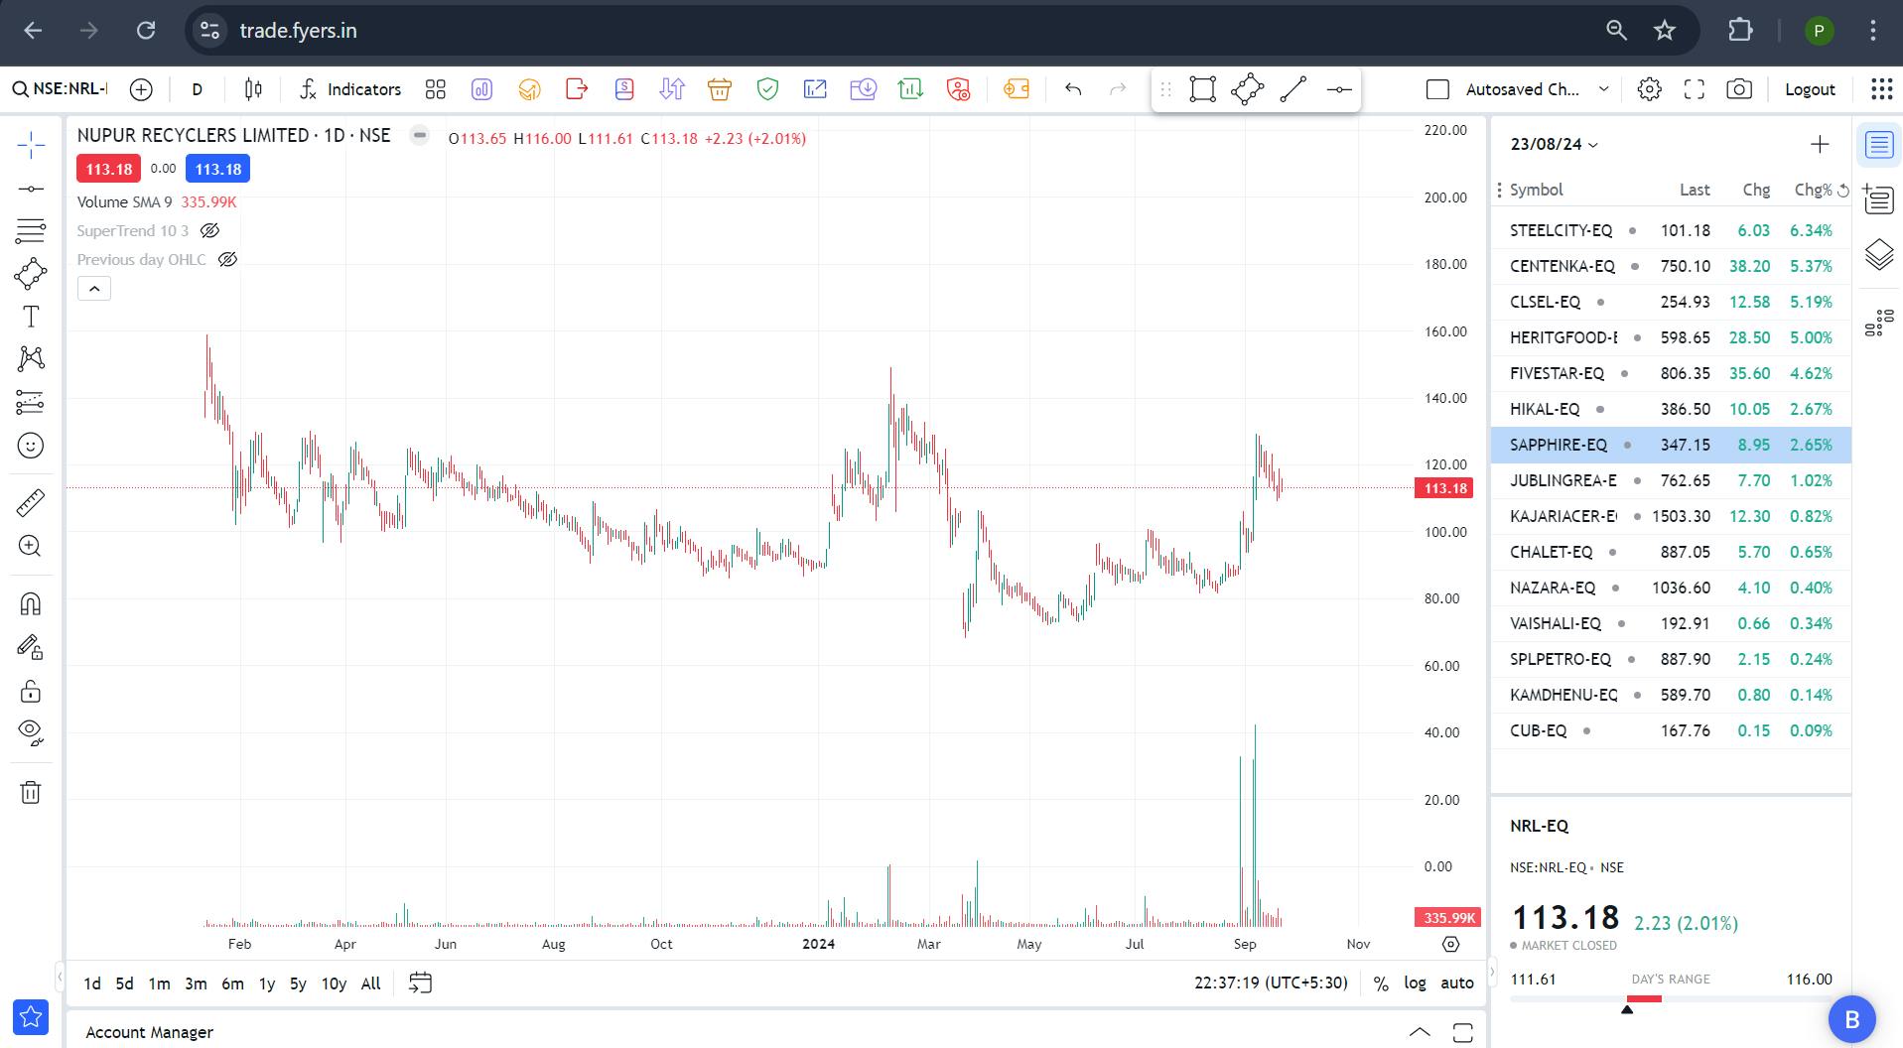Click the round blue B button
Screen dimensions: 1903x1048
[x=1851, y=1019]
